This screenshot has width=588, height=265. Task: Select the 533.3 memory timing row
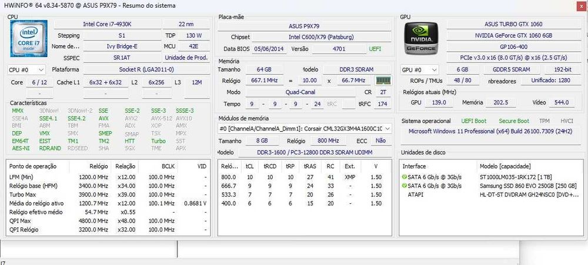coord(305,194)
